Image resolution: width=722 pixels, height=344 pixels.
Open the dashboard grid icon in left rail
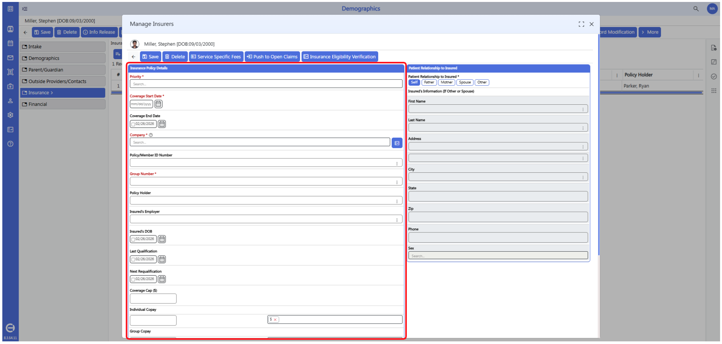pos(10,9)
